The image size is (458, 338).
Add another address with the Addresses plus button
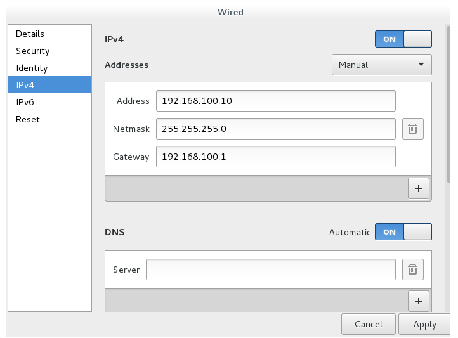[x=418, y=188]
